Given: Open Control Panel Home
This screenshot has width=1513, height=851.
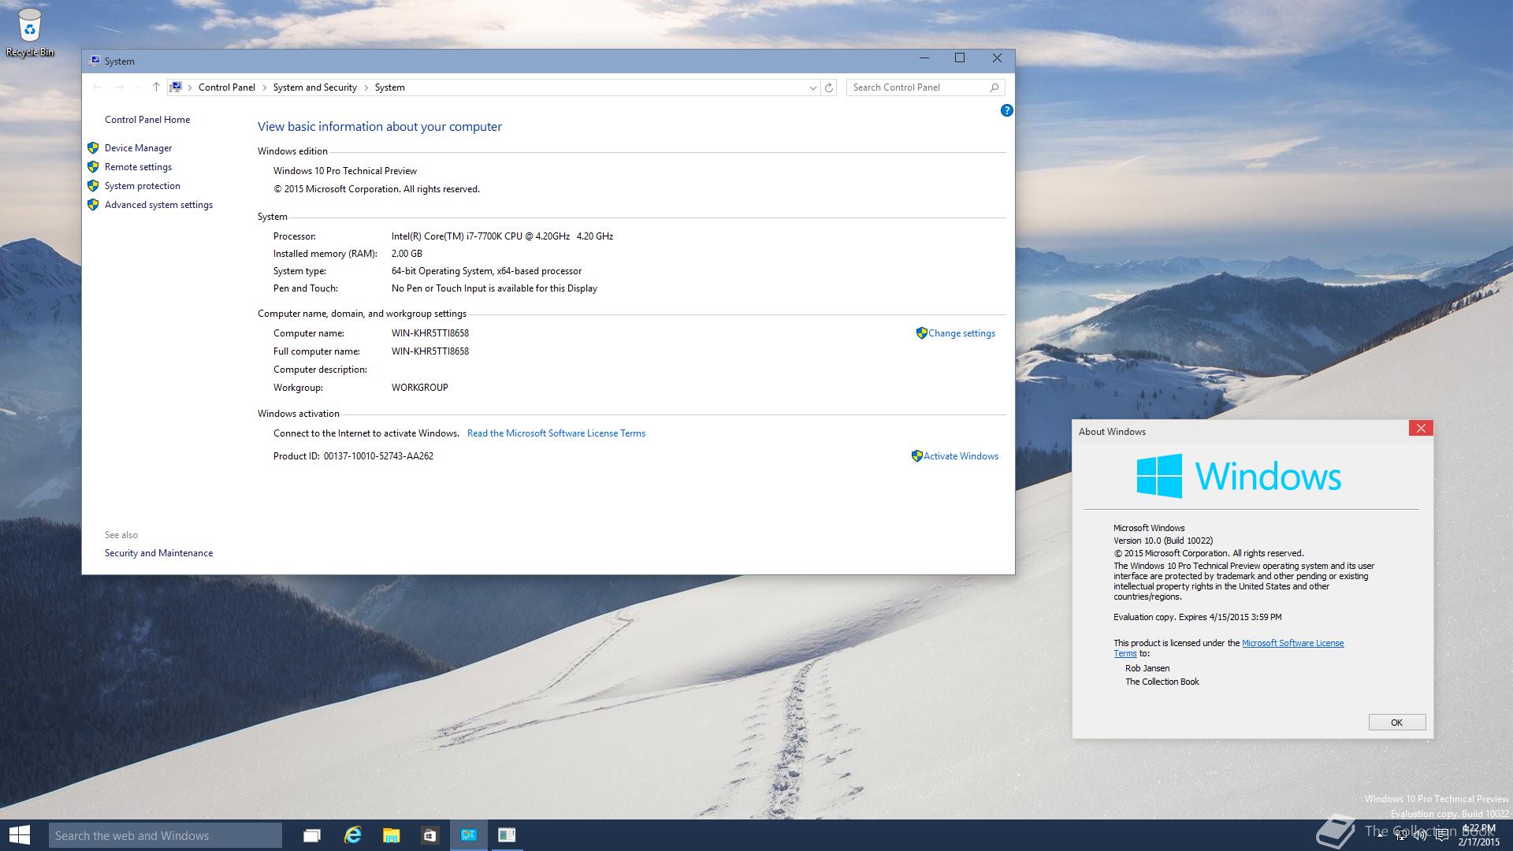Looking at the screenshot, I should coord(147,120).
